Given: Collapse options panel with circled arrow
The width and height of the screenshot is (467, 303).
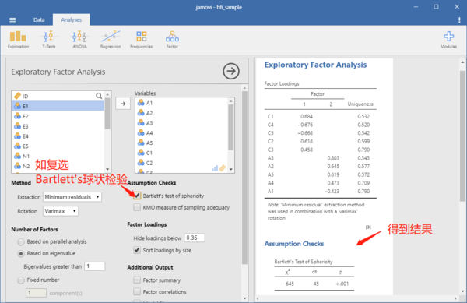Looking at the screenshot, I should click(x=231, y=71).
